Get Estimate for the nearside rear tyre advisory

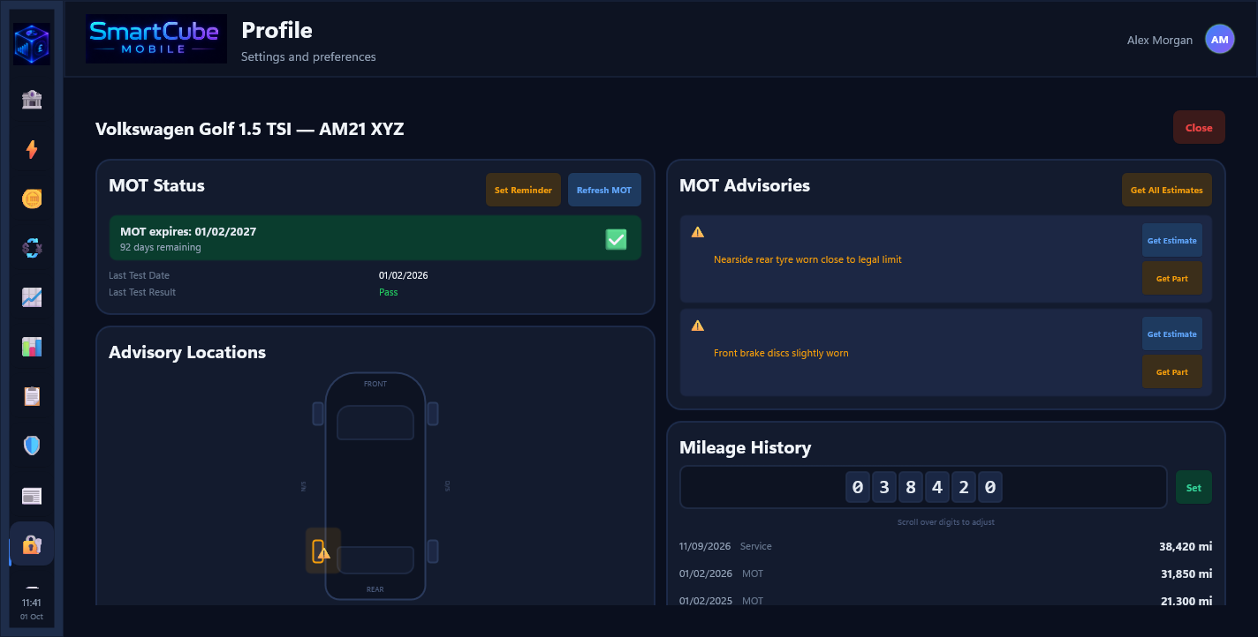pos(1172,240)
